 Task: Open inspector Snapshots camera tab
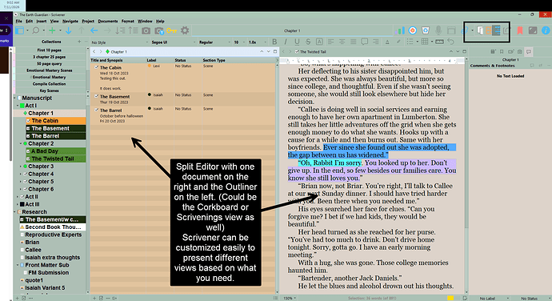(x=520, y=52)
